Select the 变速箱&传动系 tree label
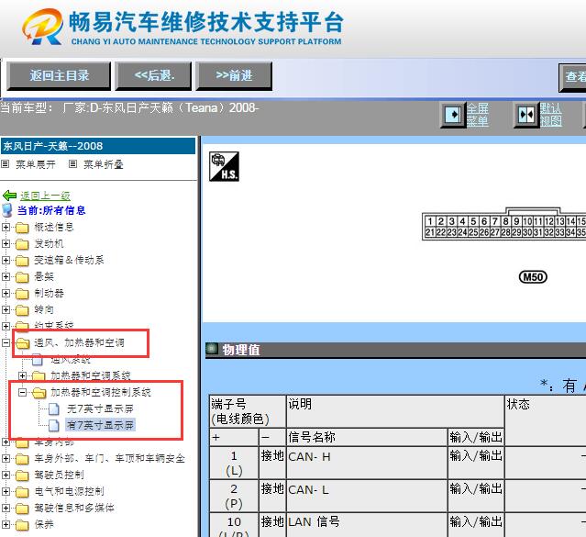The width and height of the screenshot is (586, 537). coord(69,260)
